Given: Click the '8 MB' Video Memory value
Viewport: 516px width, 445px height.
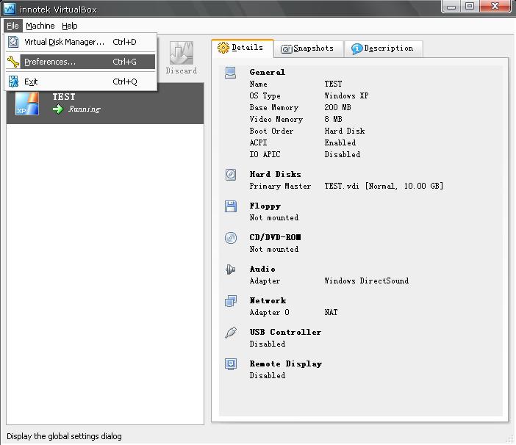Looking at the screenshot, I should coord(334,119).
